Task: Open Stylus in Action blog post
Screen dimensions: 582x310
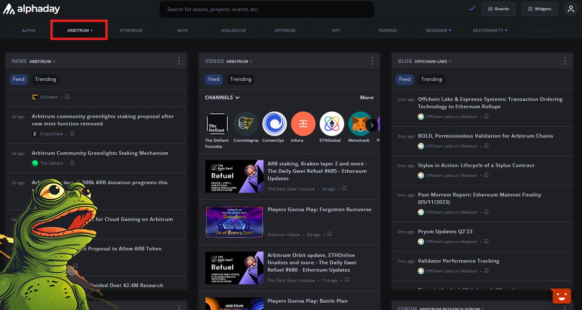Action: point(476,165)
